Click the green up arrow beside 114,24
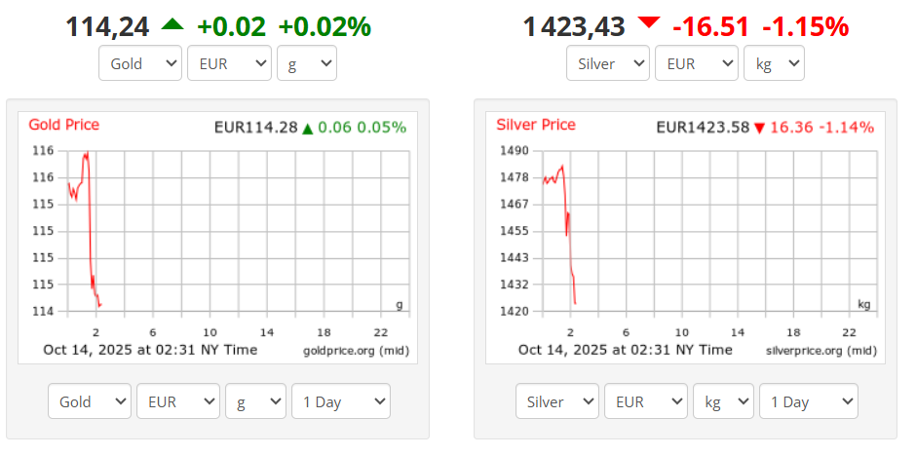 pyautogui.click(x=172, y=25)
